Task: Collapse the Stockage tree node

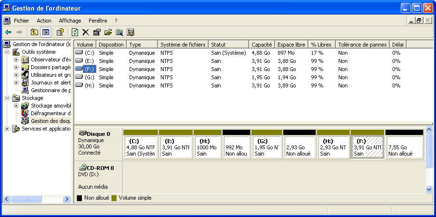Action: [x=7, y=98]
